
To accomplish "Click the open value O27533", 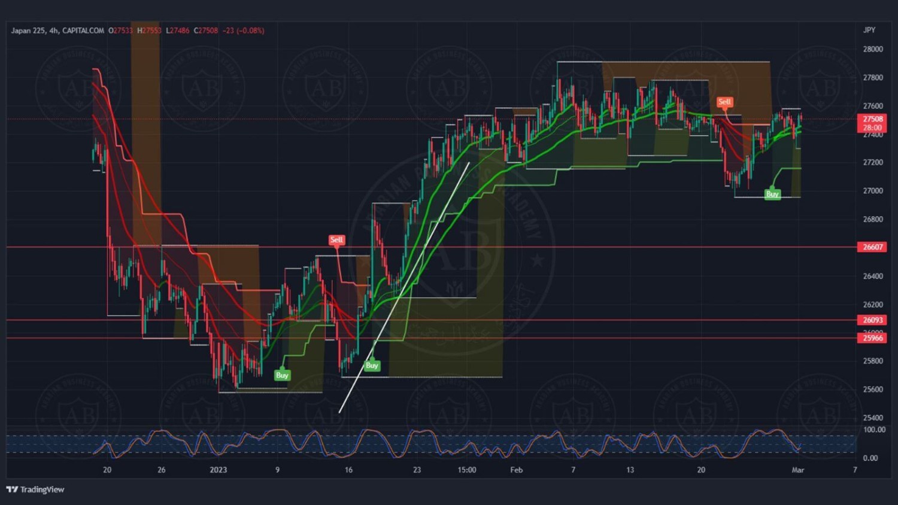I will coord(121,31).
